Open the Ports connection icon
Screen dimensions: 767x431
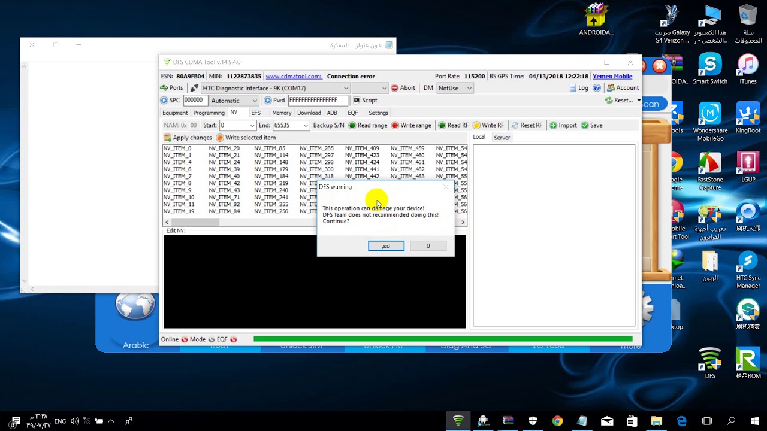(x=164, y=88)
